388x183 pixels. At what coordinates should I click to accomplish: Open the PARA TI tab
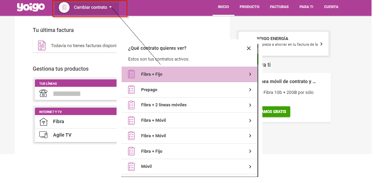pyautogui.click(x=306, y=7)
